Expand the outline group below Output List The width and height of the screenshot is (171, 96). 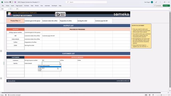tap(1, 51)
